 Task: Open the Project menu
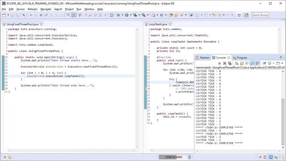coord(69,9)
